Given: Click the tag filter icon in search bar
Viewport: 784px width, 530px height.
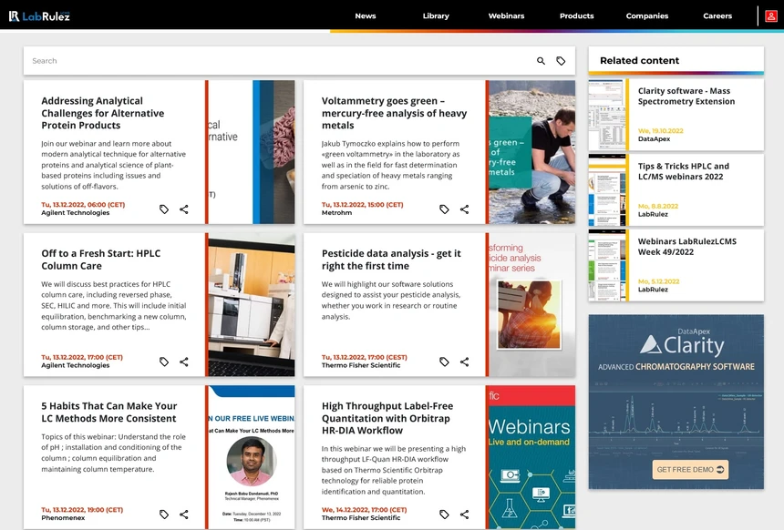Looking at the screenshot, I should coord(561,61).
